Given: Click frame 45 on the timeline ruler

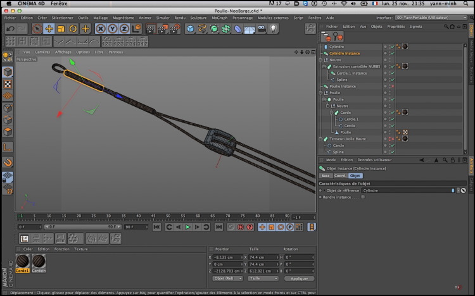Looking at the screenshot, I should tap(153, 217).
